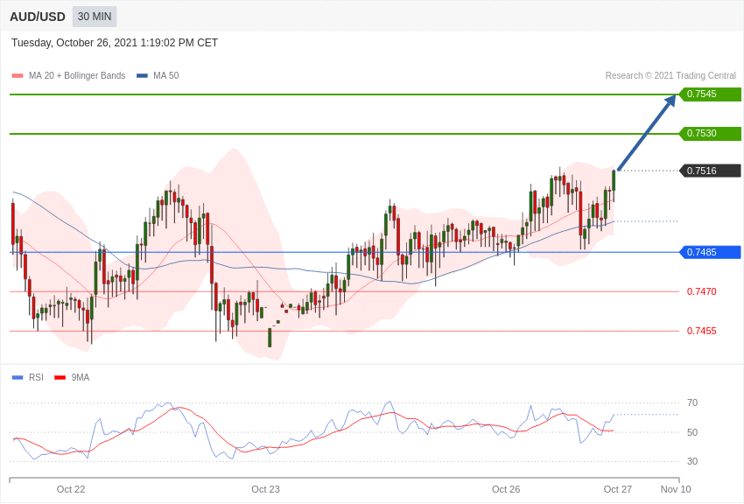Click the blue RSI legend swatch
The height and width of the screenshot is (504, 744).
(18, 378)
